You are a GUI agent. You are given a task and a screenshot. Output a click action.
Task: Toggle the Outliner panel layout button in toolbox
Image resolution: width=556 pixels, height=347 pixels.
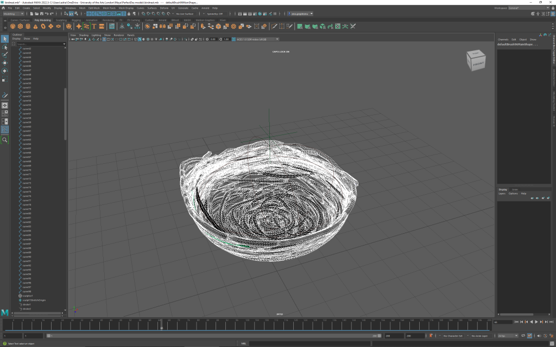pyautogui.click(x=4, y=130)
